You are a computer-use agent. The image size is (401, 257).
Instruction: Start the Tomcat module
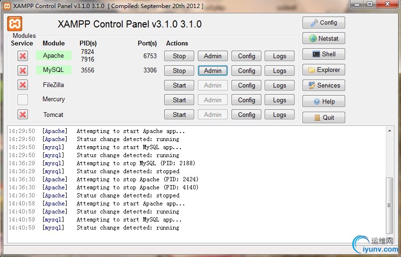(179, 115)
